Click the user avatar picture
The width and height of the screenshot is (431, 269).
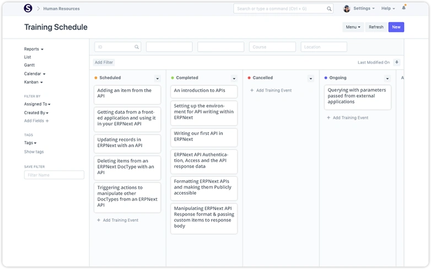pyautogui.click(x=347, y=9)
